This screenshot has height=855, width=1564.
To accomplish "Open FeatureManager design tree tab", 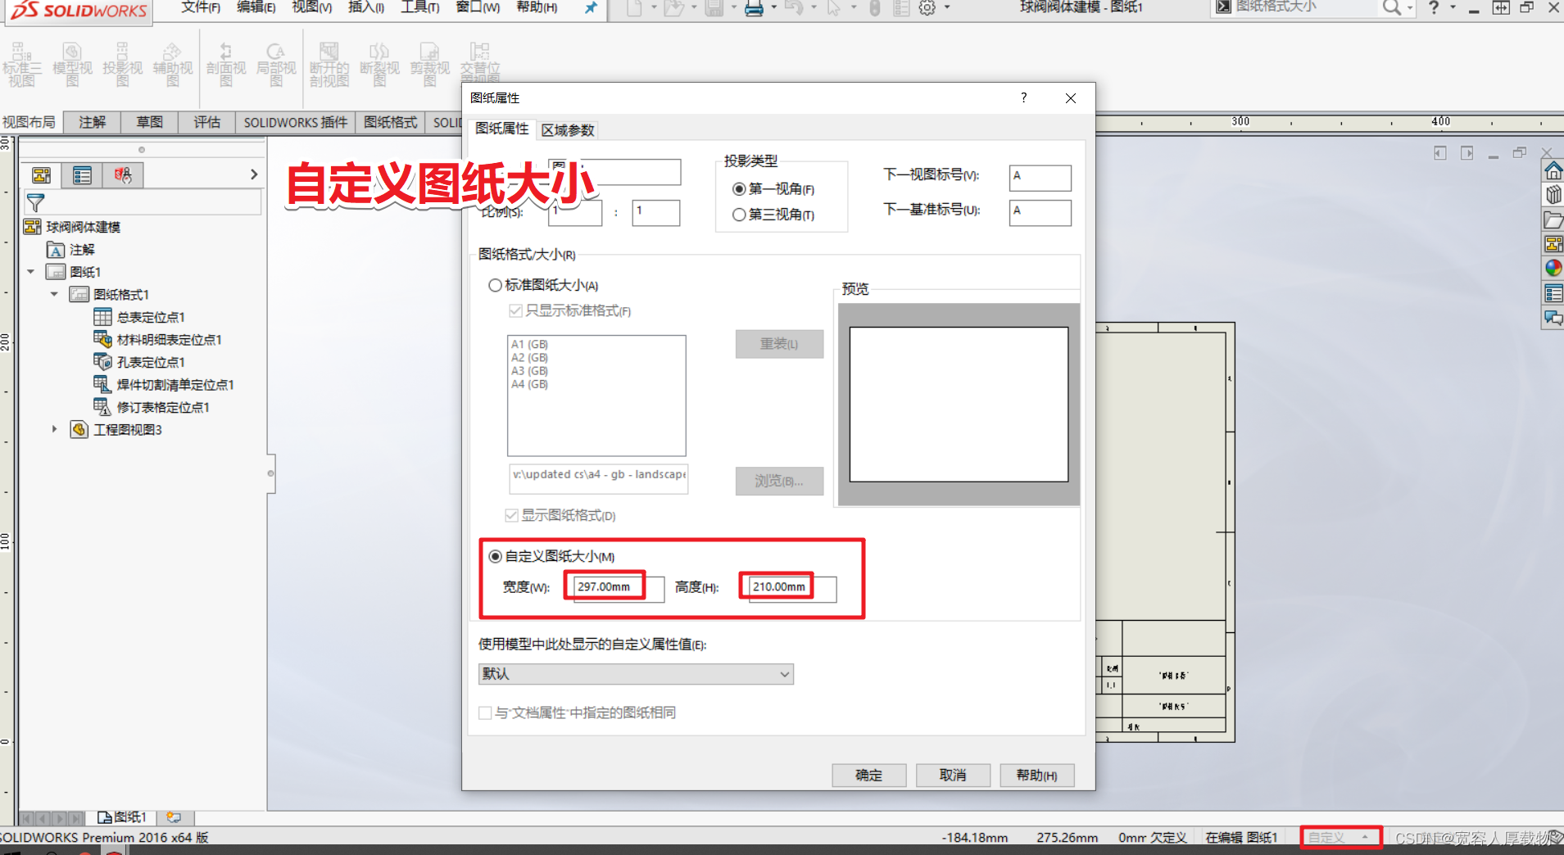I will click(41, 175).
